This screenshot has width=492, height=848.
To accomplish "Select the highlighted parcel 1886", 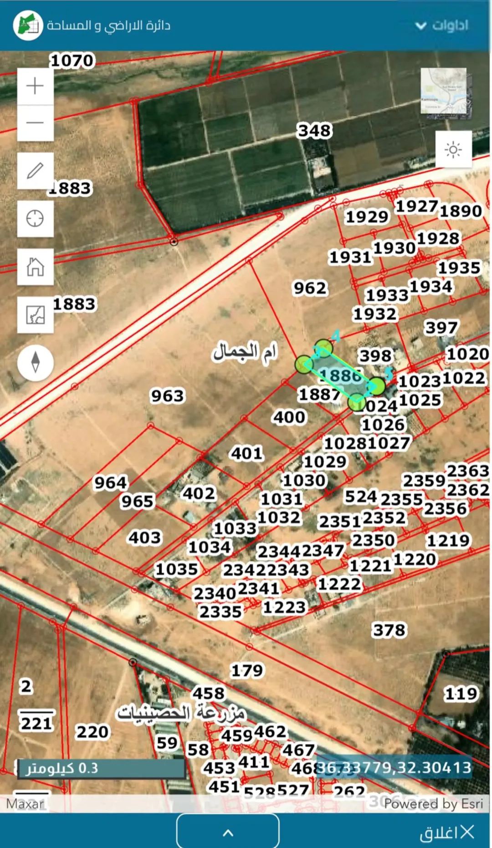I will (341, 376).
